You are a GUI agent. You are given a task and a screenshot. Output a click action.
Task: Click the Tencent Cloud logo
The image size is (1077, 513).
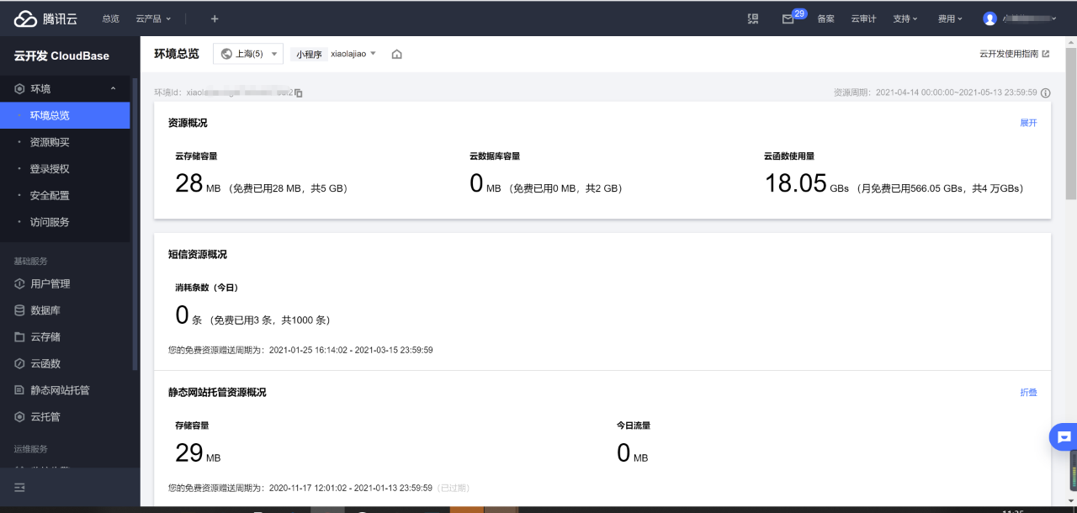coord(45,19)
